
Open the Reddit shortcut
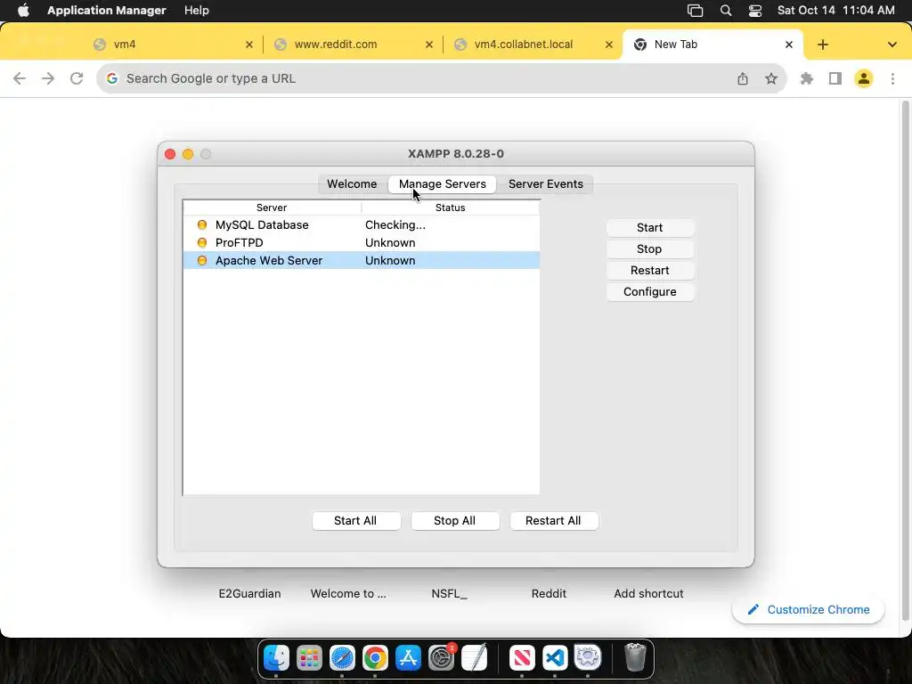(549, 593)
